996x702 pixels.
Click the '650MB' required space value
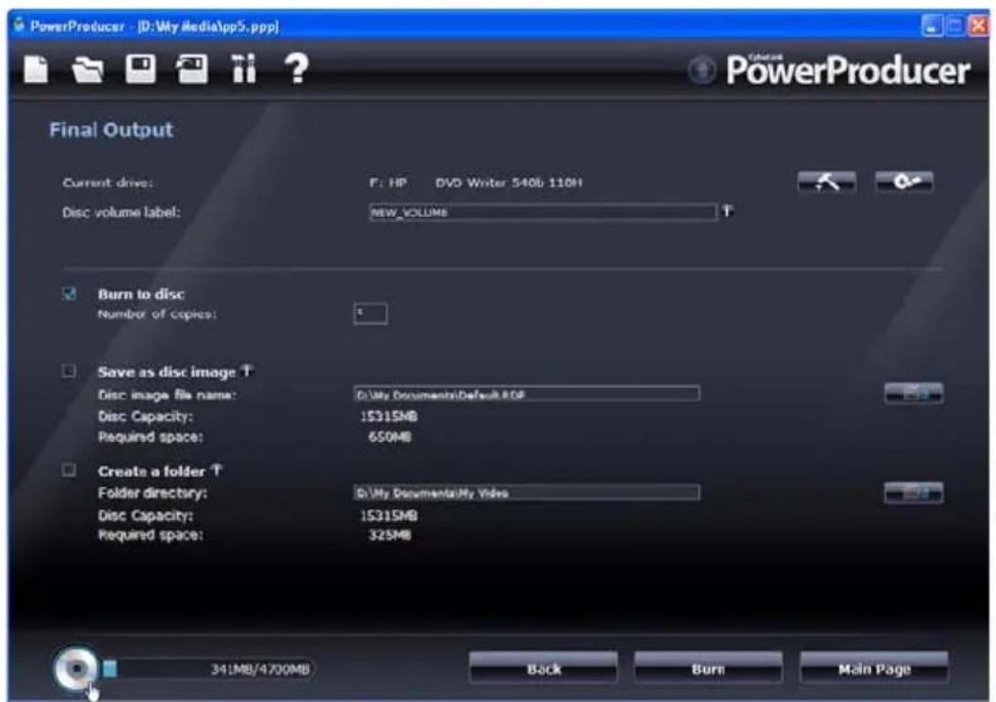pos(389,436)
